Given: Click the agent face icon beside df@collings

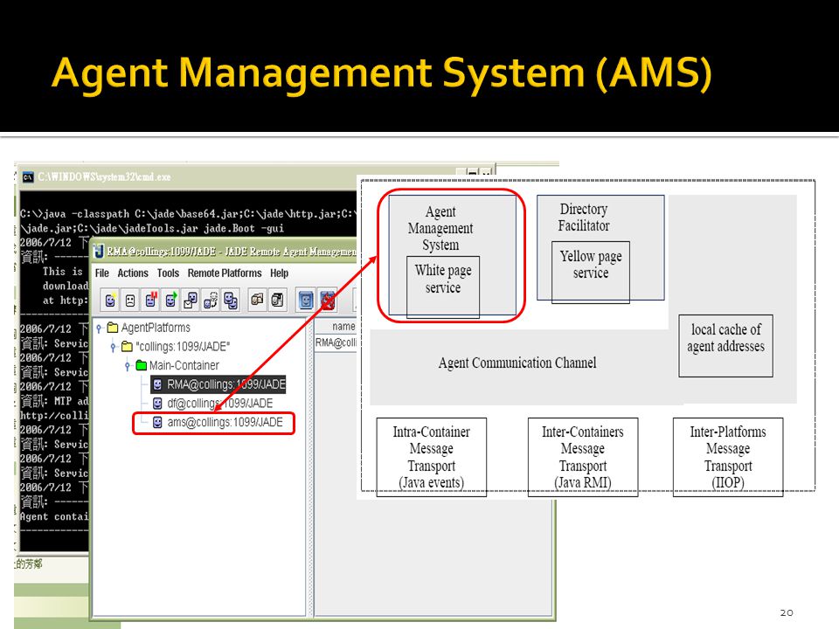Looking at the screenshot, I should (157, 404).
